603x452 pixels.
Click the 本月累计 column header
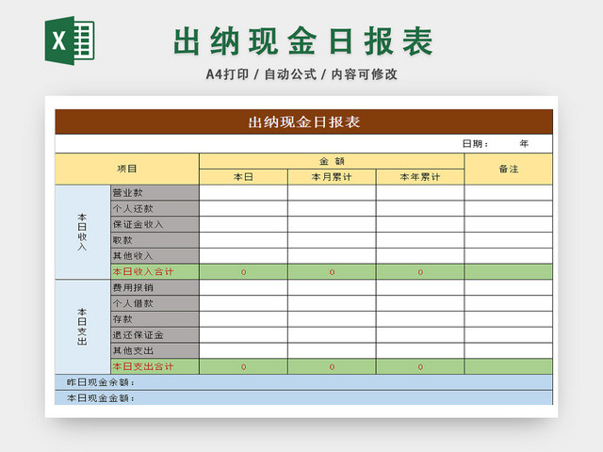pos(332,177)
